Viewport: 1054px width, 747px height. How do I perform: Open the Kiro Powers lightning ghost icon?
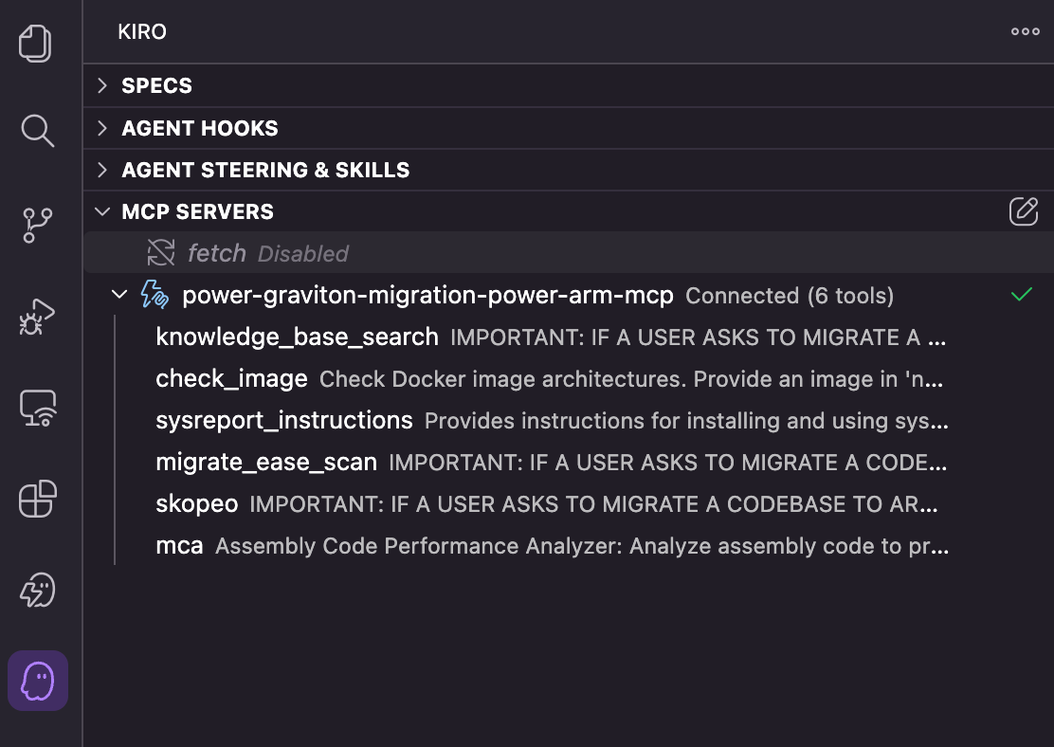tap(38, 590)
